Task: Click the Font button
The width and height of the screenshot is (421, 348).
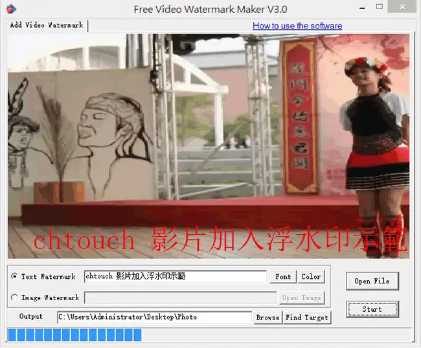Action: 283,277
